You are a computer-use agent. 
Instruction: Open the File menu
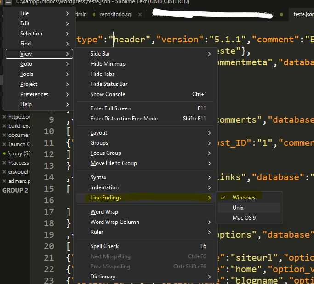click(39, 13)
